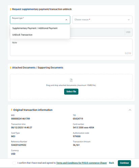This screenshot has height=168, width=139.
Task: Open the Chaser reason dropdown
Action: click(102, 20)
